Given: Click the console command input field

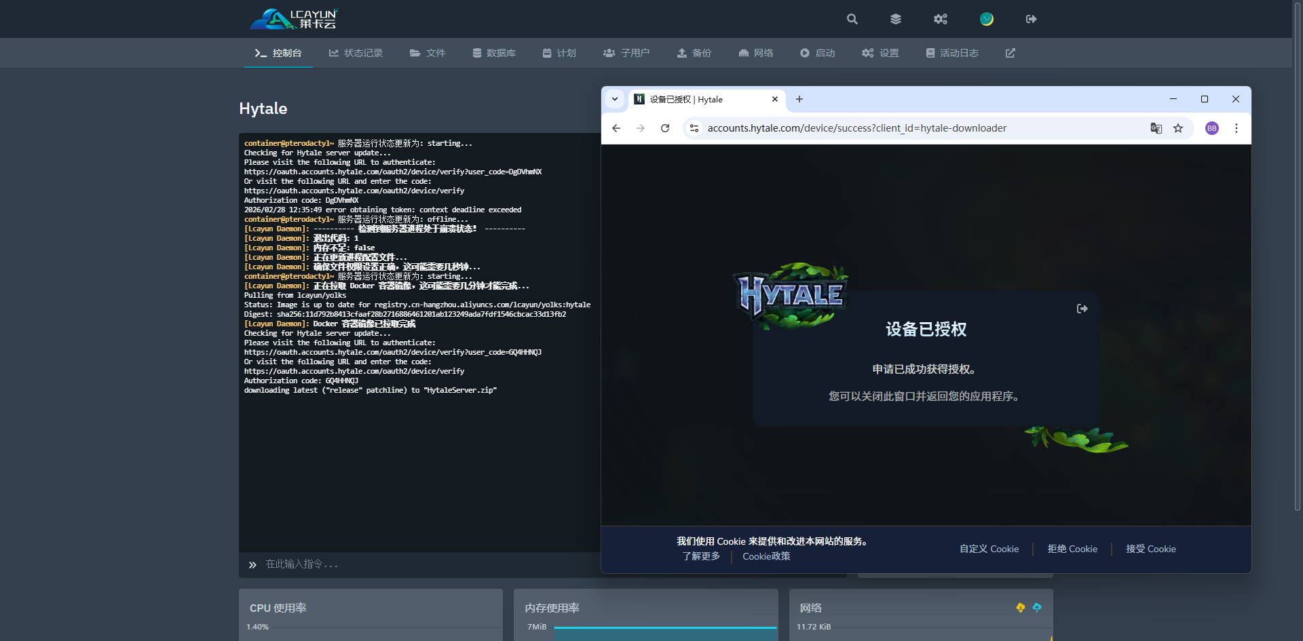Looking at the screenshot, I should (421, 564).
